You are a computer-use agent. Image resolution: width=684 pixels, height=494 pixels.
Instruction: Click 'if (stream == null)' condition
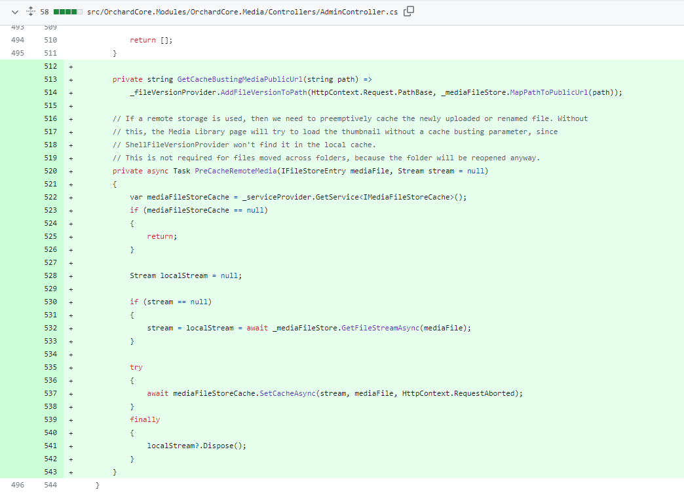(x=170, y=302)
